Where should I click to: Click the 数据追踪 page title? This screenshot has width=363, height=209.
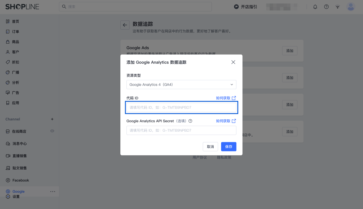click(143, 24)
